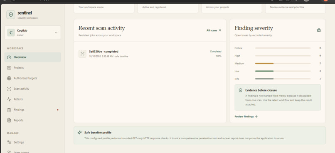Click the bug icon in Finding severity

pyautogui.click(x=319, y=30)
